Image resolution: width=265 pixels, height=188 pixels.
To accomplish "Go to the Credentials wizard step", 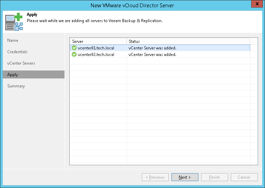I will click(17, 52).
